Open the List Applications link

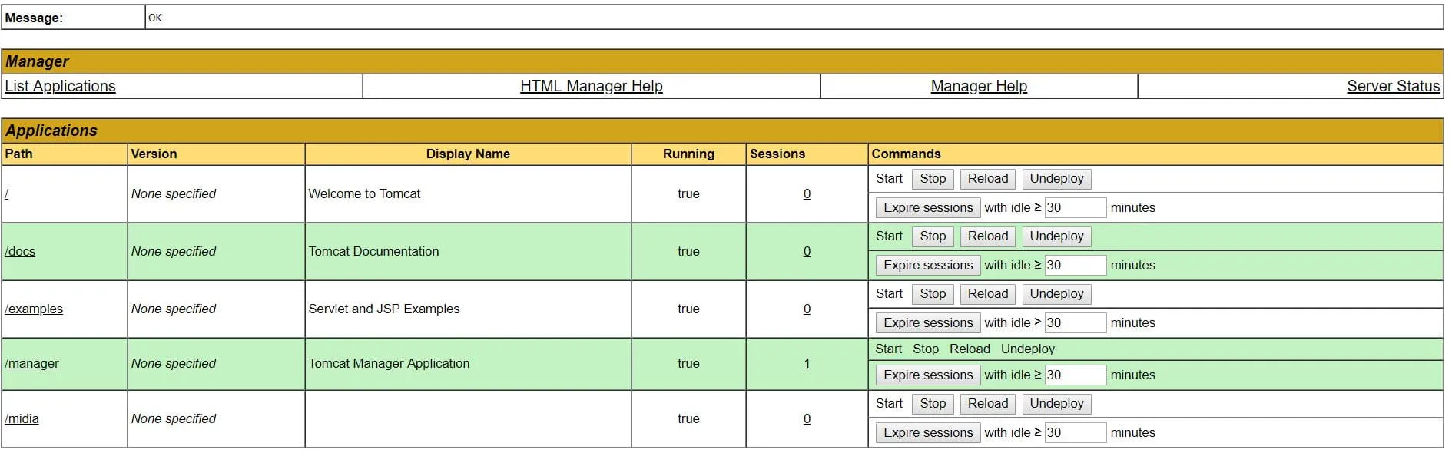(60, 86)
